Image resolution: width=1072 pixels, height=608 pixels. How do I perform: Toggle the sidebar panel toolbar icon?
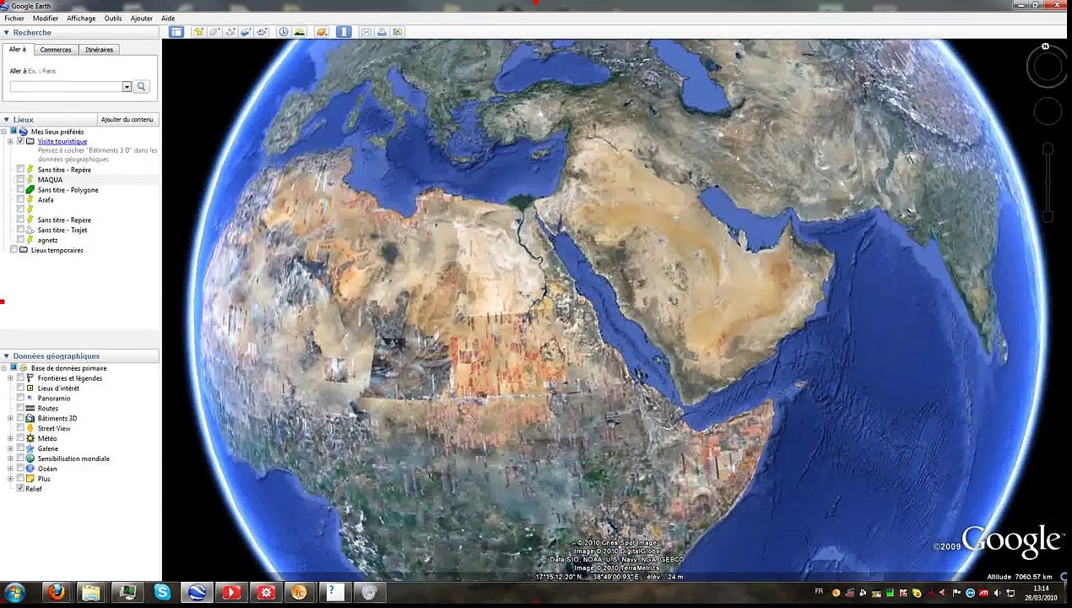[x=176, y=32]
